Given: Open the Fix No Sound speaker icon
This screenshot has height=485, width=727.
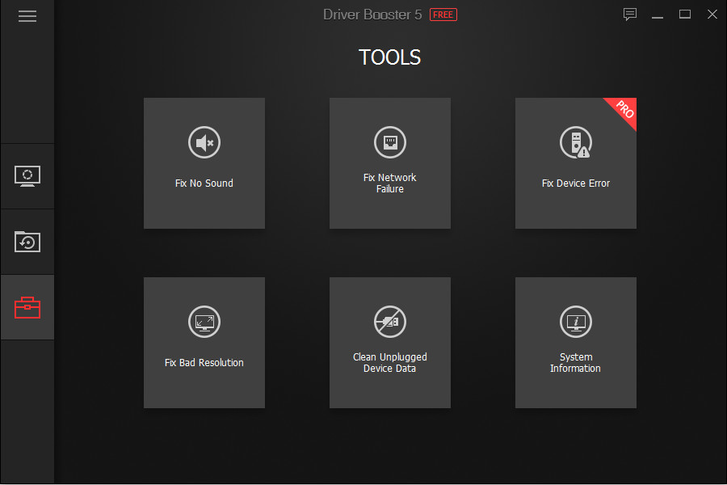Looking at the screenshot, I should [204, 142].
